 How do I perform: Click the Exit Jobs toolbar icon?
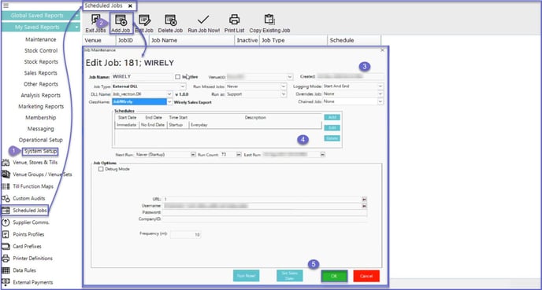(95, 20)
